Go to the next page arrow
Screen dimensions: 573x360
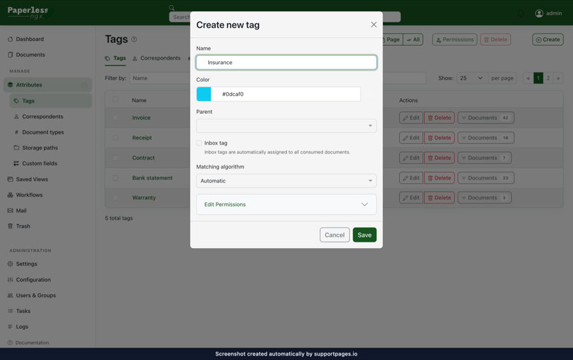558,78
